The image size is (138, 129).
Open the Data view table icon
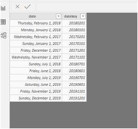click(3, 22)
